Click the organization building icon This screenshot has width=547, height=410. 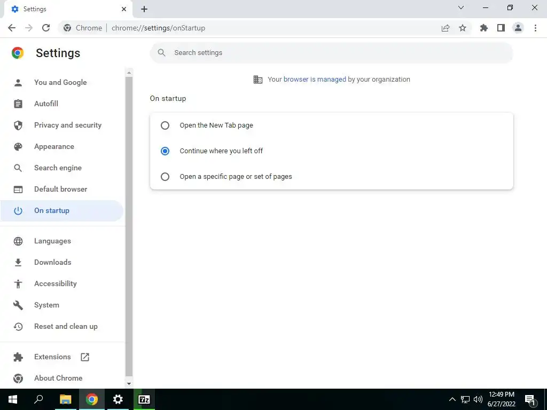pyautogui.click(x=258, y=80)
